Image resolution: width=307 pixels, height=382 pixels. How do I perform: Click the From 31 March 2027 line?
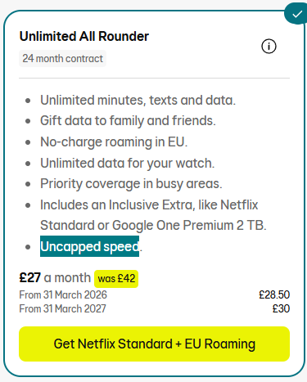[x=62, y=308]
